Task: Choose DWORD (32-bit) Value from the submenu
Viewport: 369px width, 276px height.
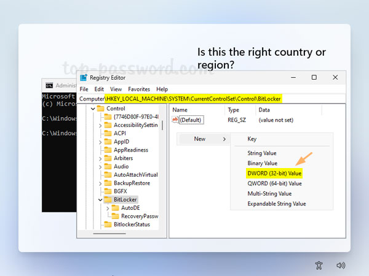Action: [x=274, y=174]
